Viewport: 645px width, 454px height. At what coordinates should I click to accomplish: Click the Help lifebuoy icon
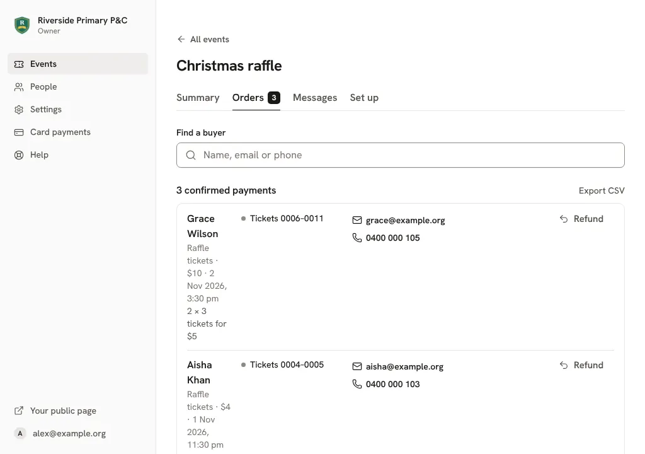click(x=19, y=155)
